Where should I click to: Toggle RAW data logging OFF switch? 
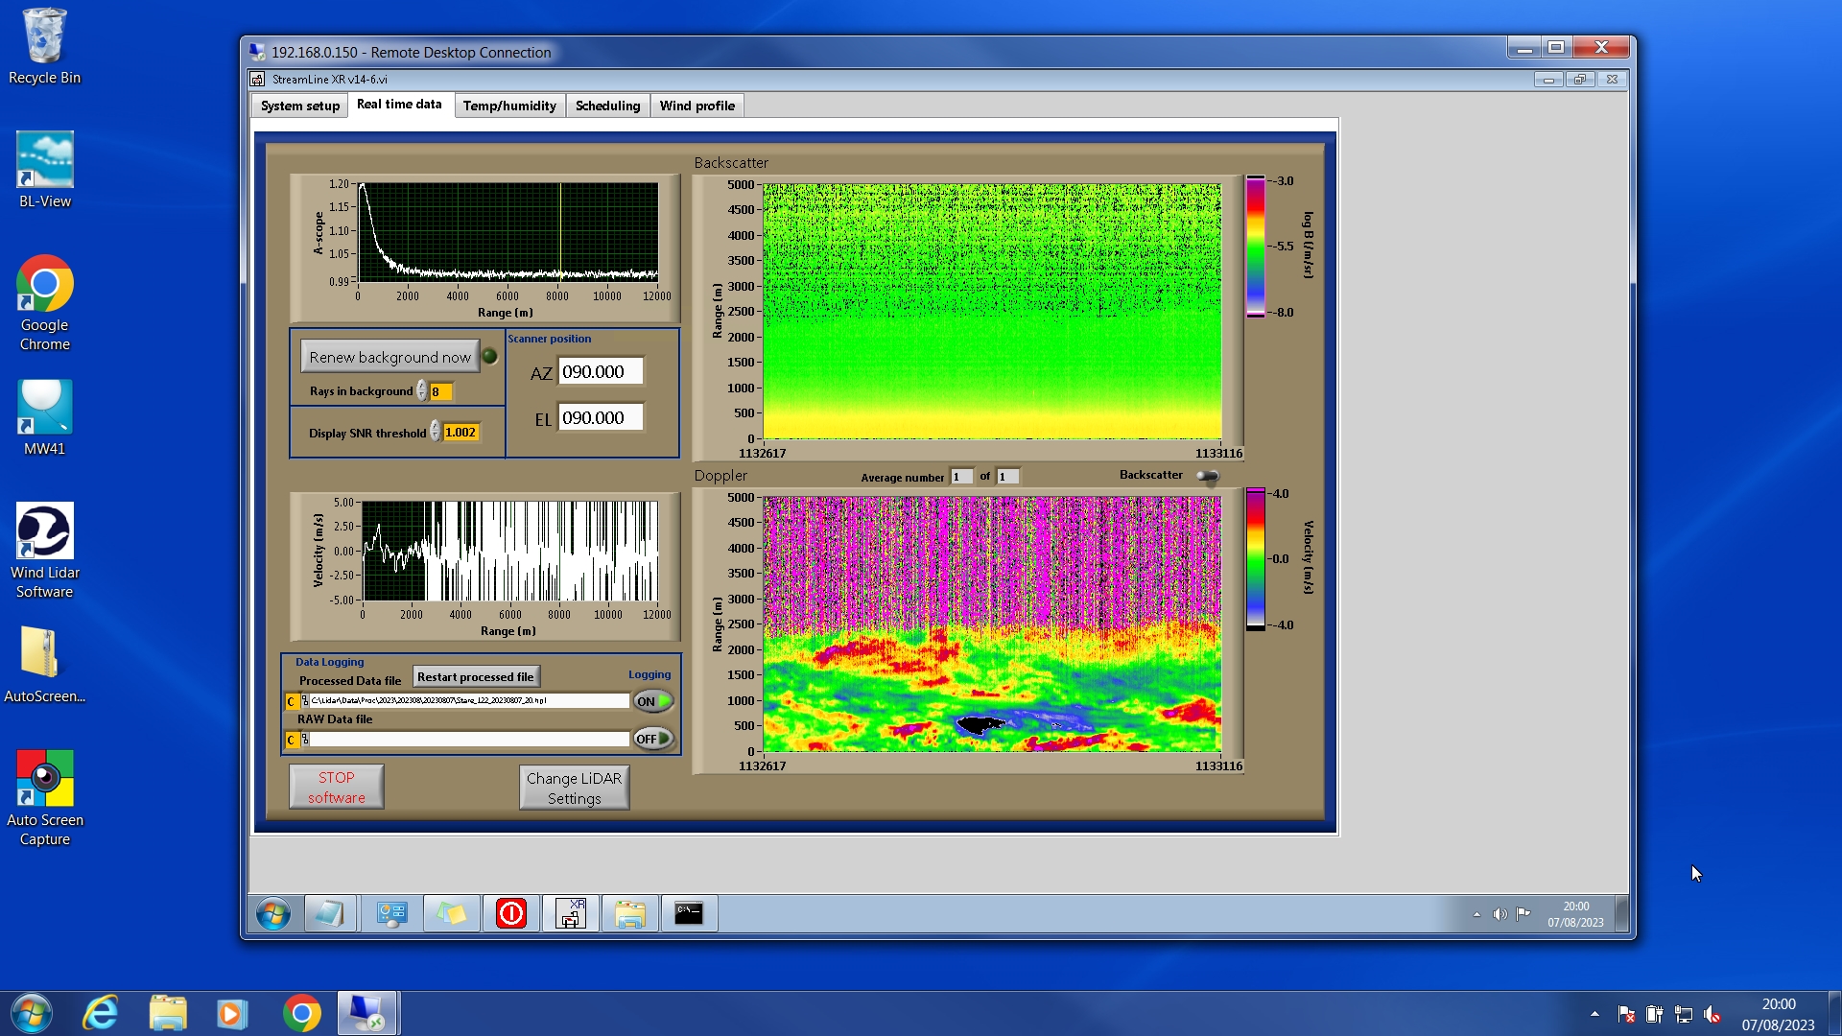click(x=652, y=739)
